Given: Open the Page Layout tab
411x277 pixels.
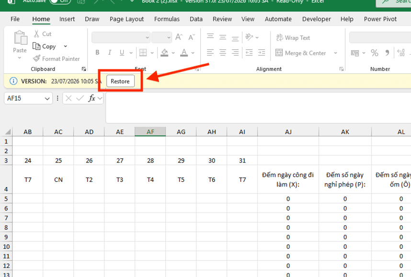Looking at the screenshot, I should [126, 19].
